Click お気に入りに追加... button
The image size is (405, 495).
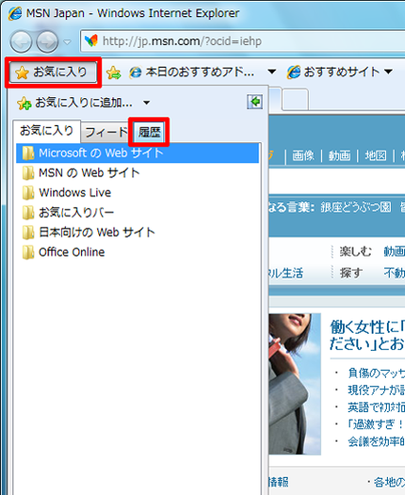(75, 103)
